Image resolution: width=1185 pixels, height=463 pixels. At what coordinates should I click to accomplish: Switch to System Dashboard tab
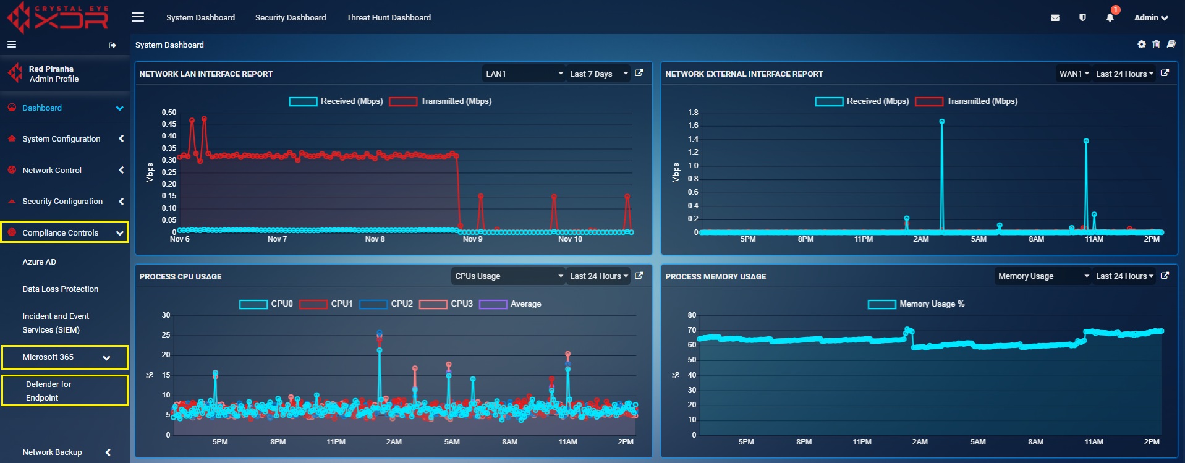[x=200, y=18]
